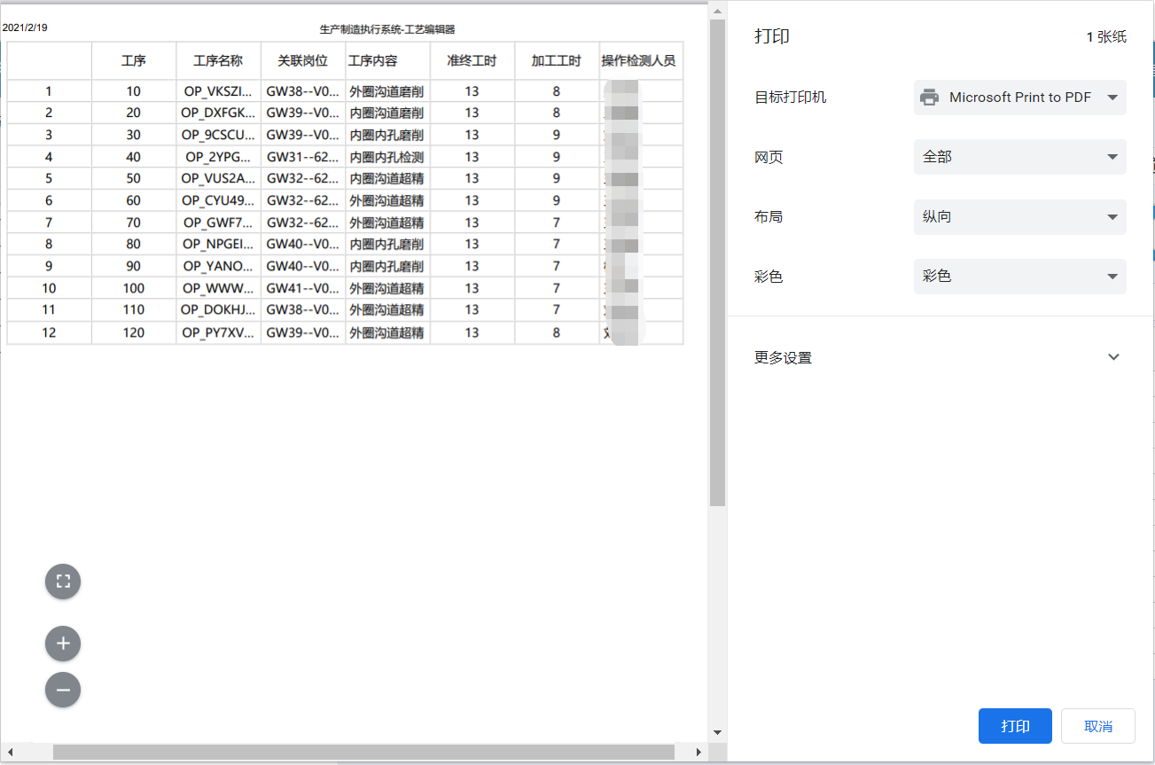Click the 工序 value 100 cell
Viewport: 1155px width, 765px height.
[134, 288]
